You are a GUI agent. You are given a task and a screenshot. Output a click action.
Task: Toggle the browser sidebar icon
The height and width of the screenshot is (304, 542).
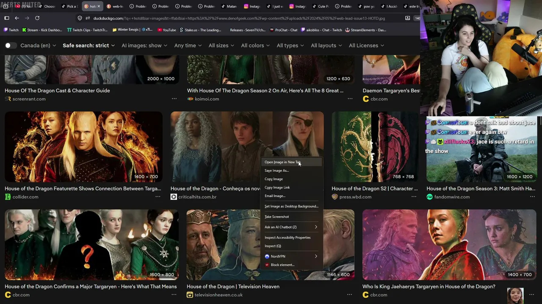(x=7, y=18)
